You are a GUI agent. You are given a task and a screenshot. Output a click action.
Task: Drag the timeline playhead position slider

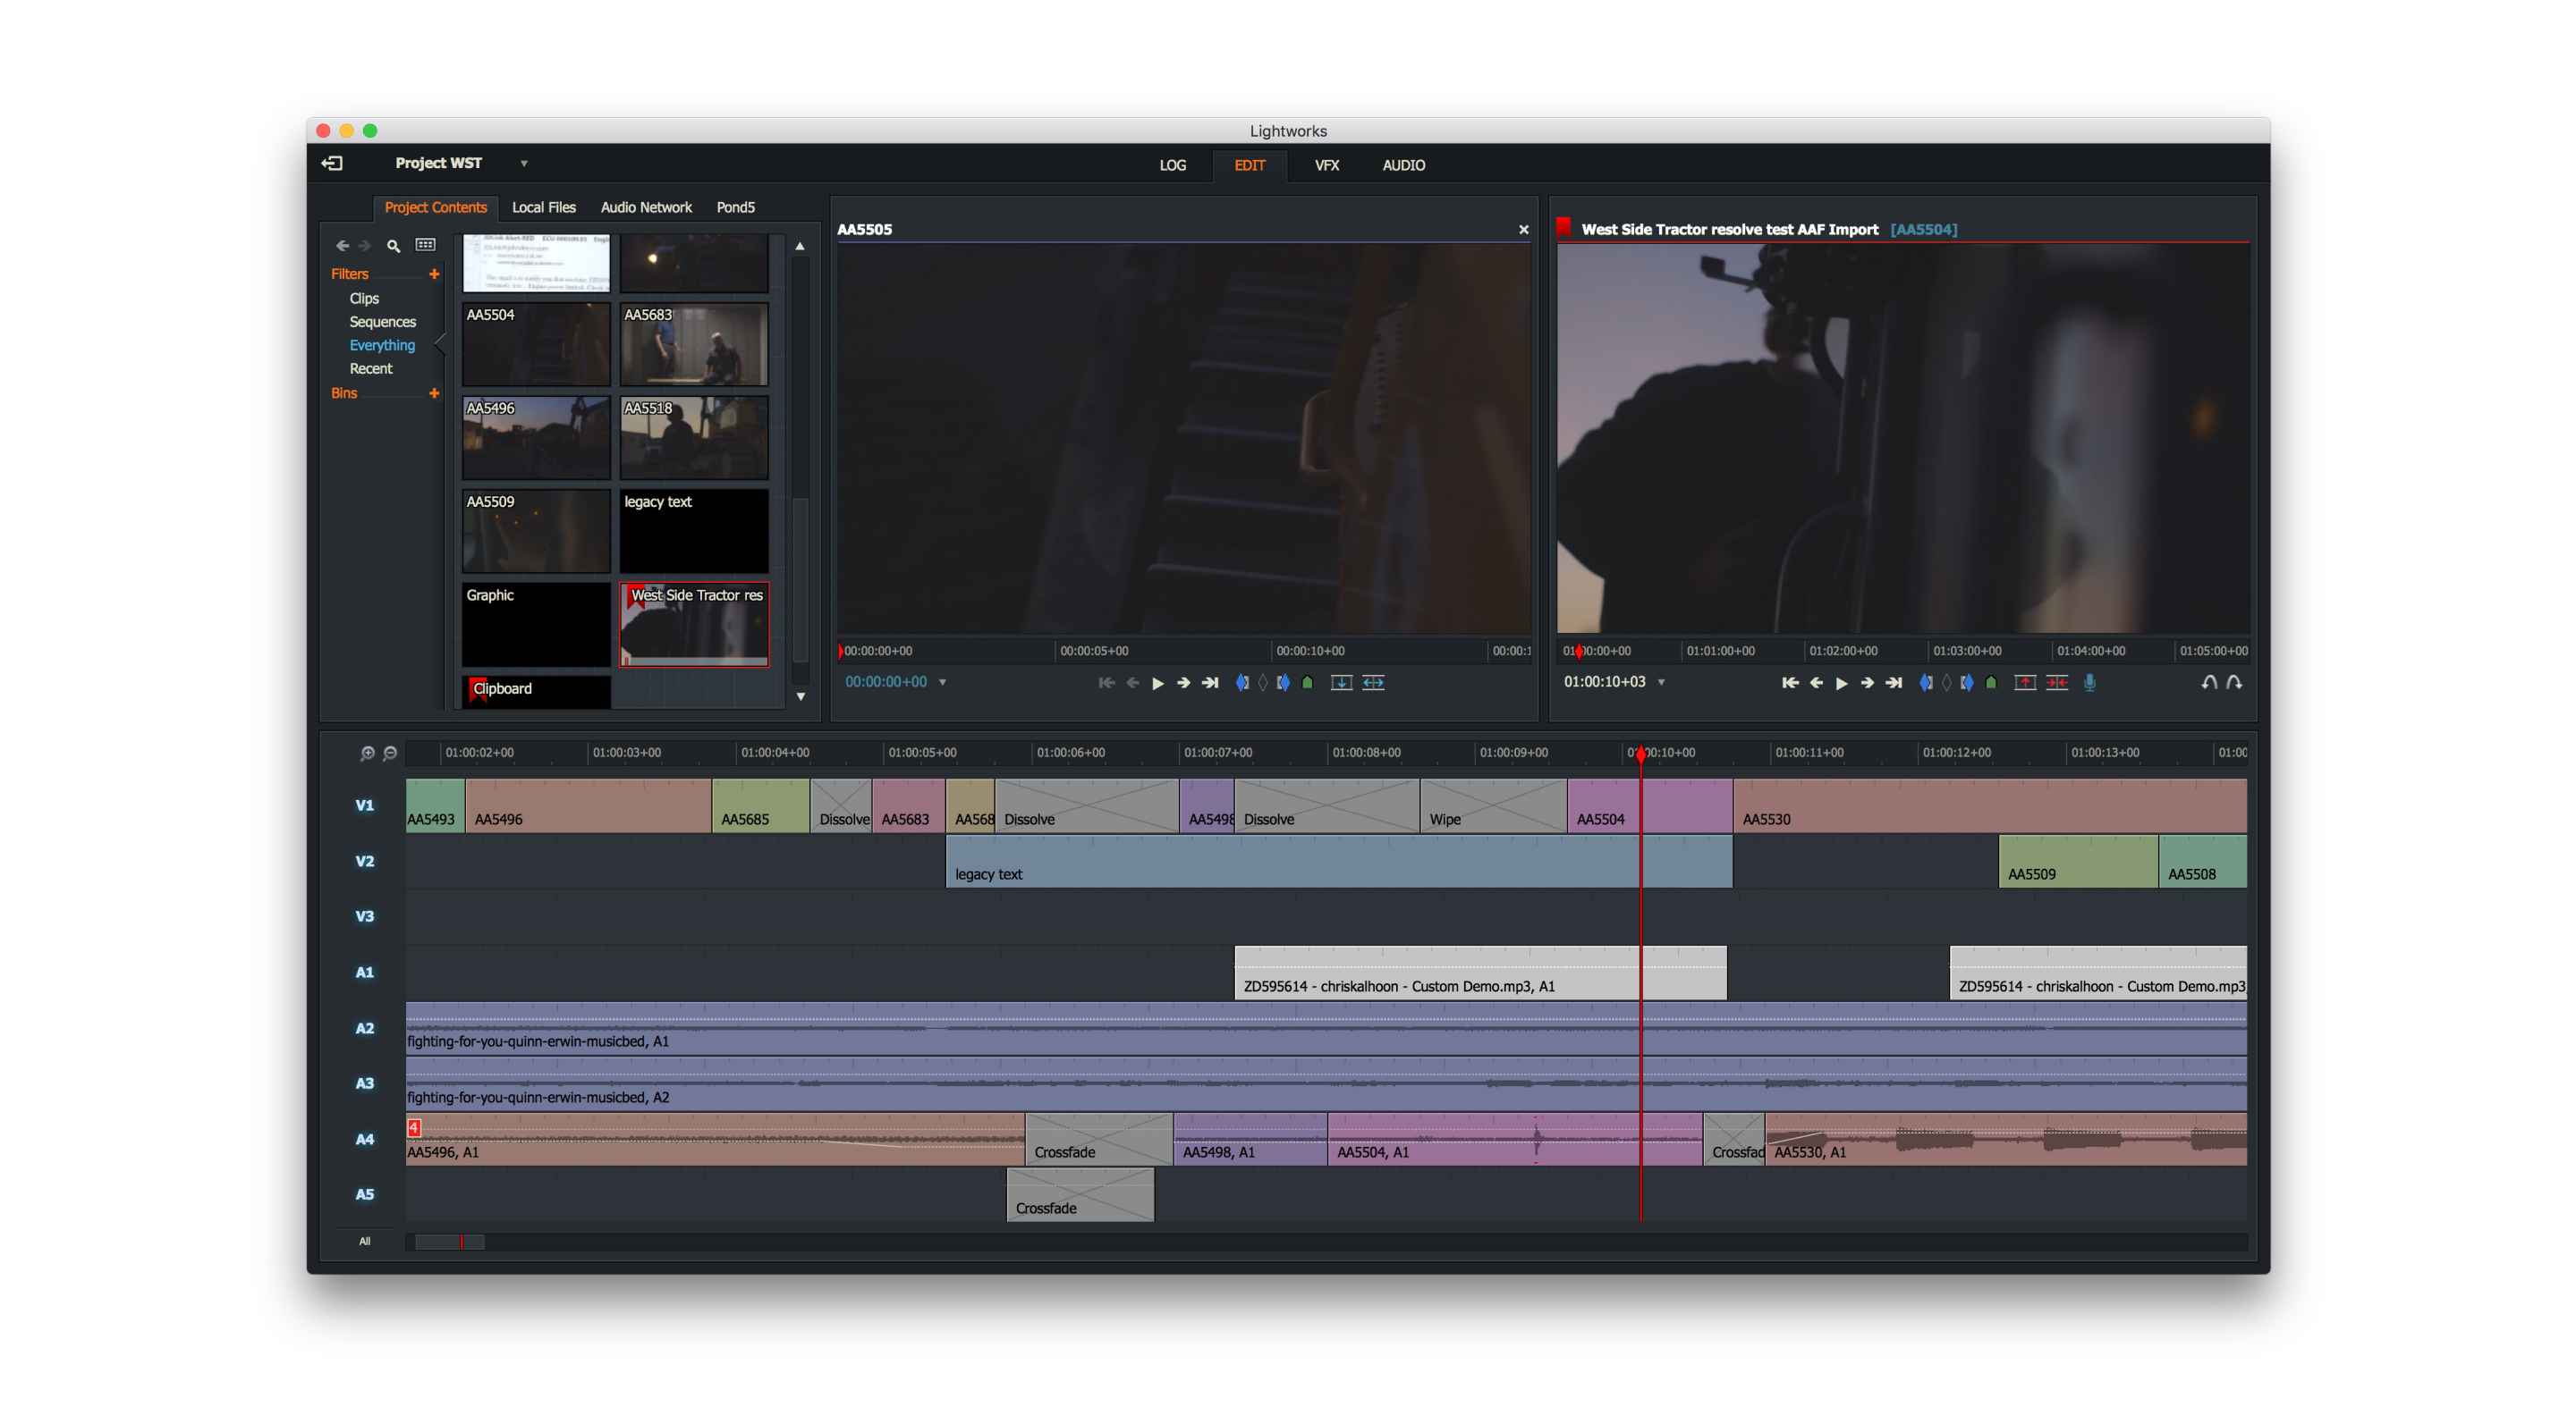click(x=1638, y=752)
